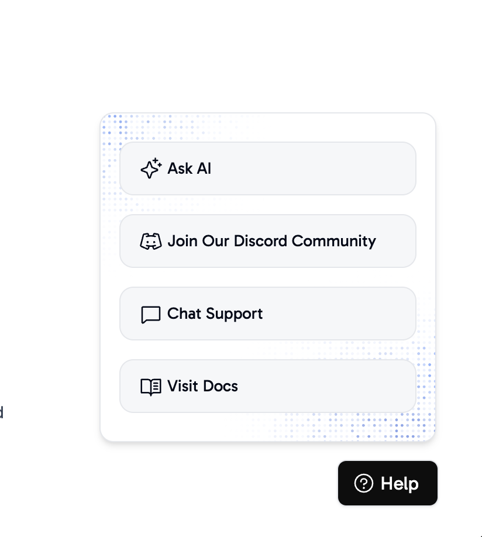The height and width of the screenshot is (537, 482).
Task: Collapse the help menu using Help toggle
Action: click(387, 483)
